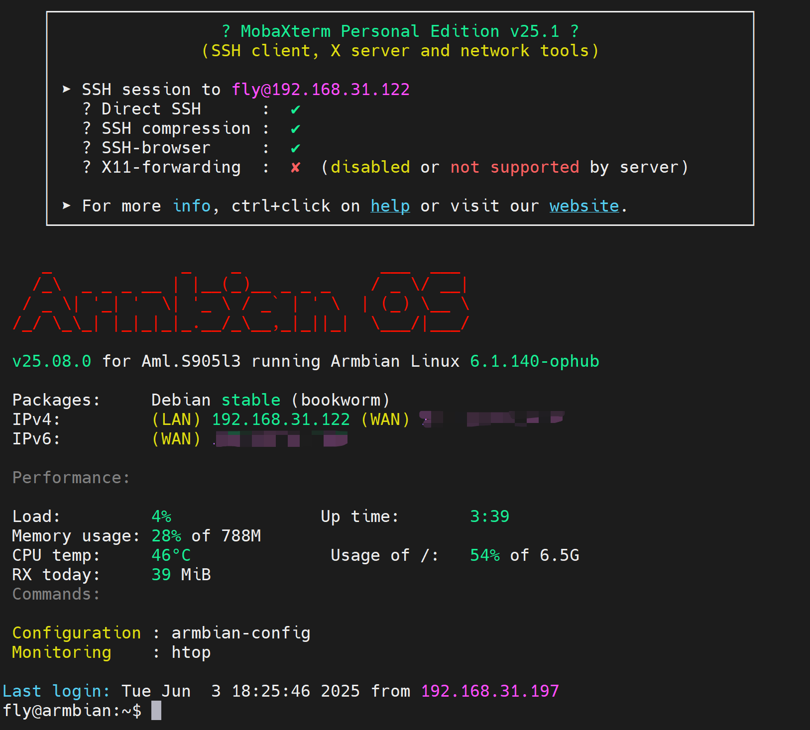Image resolution: width=810 pixels, height=730 pixels.
Task: Click the 'fly@armbian:~$' shell prompt
Action: pos(72,711)
